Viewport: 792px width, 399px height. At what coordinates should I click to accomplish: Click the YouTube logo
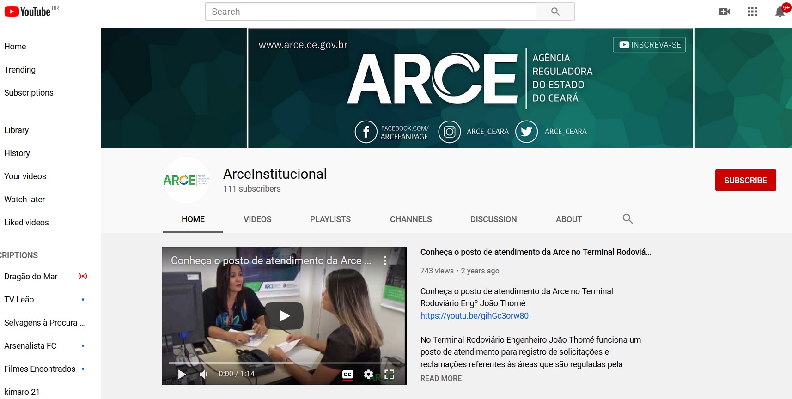click(x=28, y=12)
